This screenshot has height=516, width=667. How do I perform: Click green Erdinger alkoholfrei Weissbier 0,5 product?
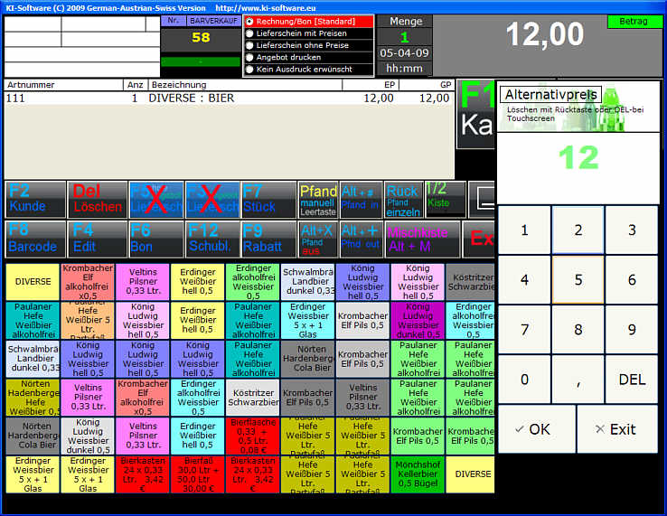tap(253, 282)
